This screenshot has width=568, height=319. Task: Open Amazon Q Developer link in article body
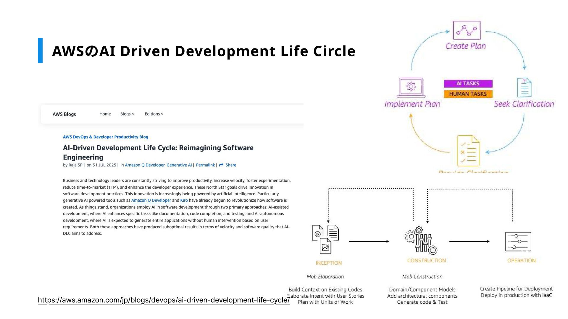click(151, 200)
